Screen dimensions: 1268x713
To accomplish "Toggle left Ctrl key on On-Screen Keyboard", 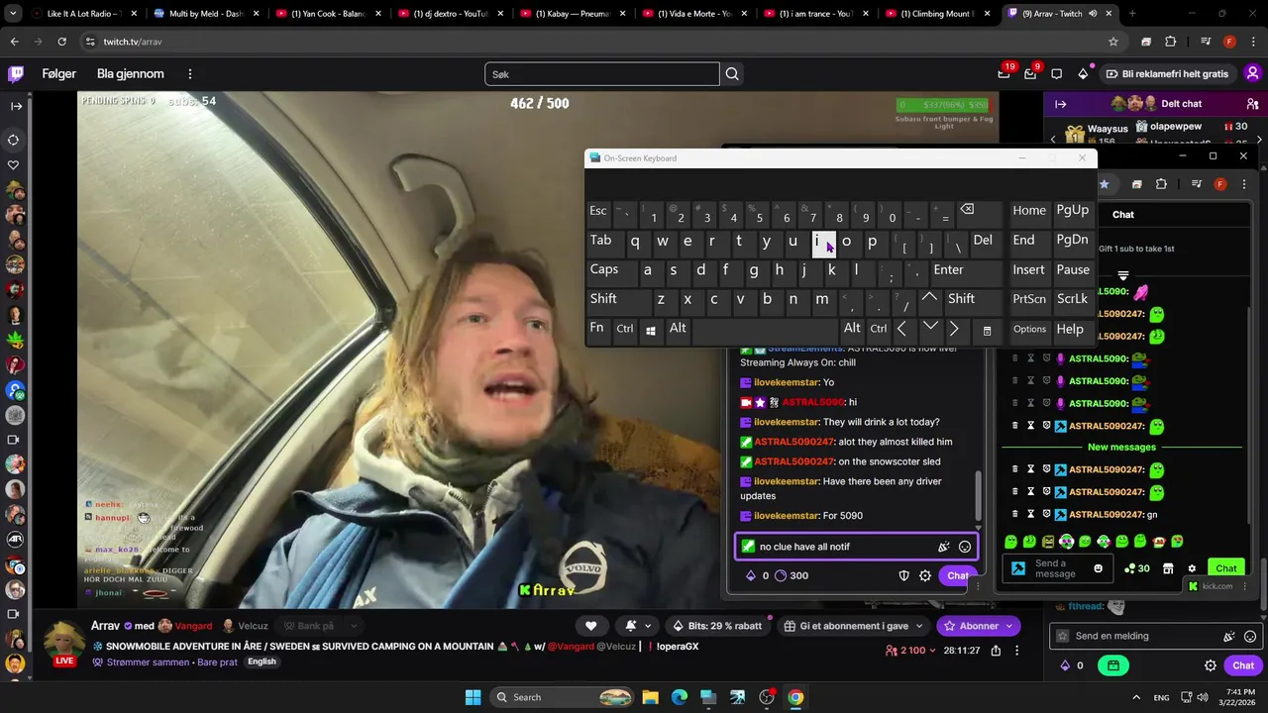I will (625, 329).
